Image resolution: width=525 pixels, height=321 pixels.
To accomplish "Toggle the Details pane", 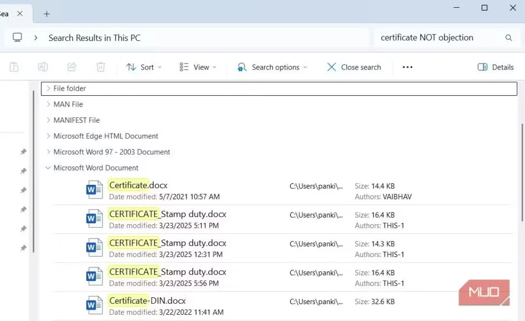I will [495, 67].
